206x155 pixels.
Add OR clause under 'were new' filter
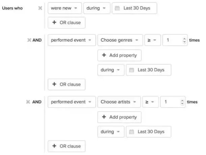click(67, 23)
